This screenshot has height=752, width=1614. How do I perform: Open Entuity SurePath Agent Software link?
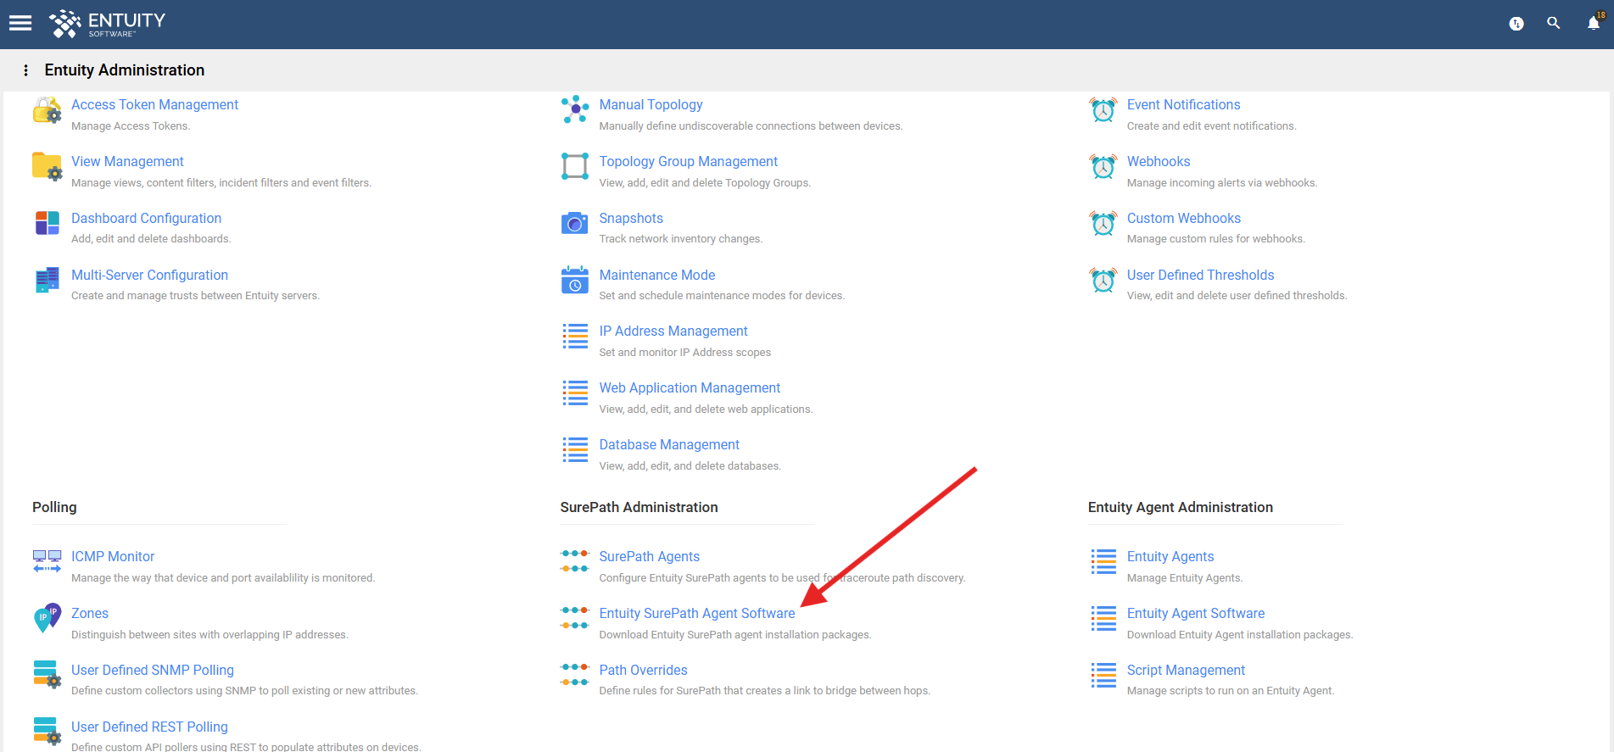tap(697, 613)
